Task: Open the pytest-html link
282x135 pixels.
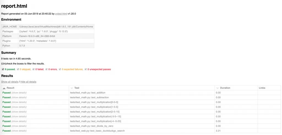Action: [61, 13]
